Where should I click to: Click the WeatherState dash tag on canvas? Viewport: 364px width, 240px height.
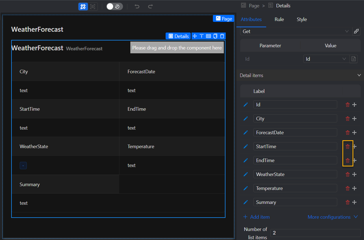pyautogui.click(x=23, y=165)
